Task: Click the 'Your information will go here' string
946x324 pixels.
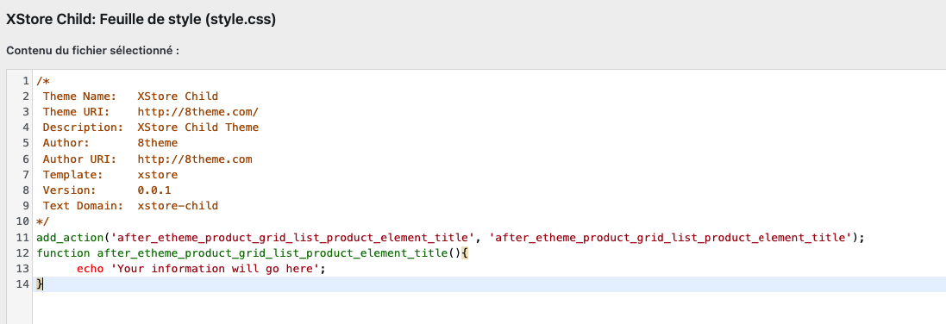Action: coord(215,269)
